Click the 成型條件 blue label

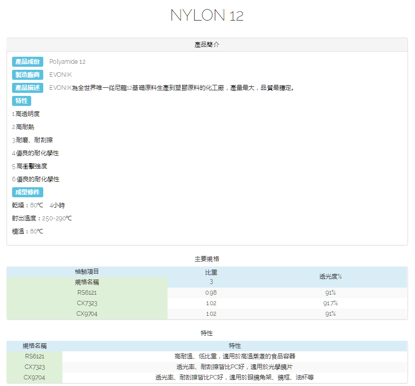click(x=28, y=192)
